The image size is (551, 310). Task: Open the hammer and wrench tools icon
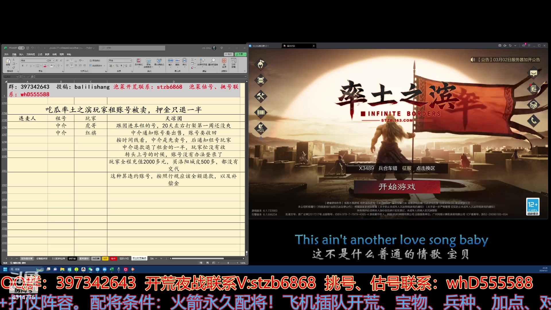click(261, 96)
